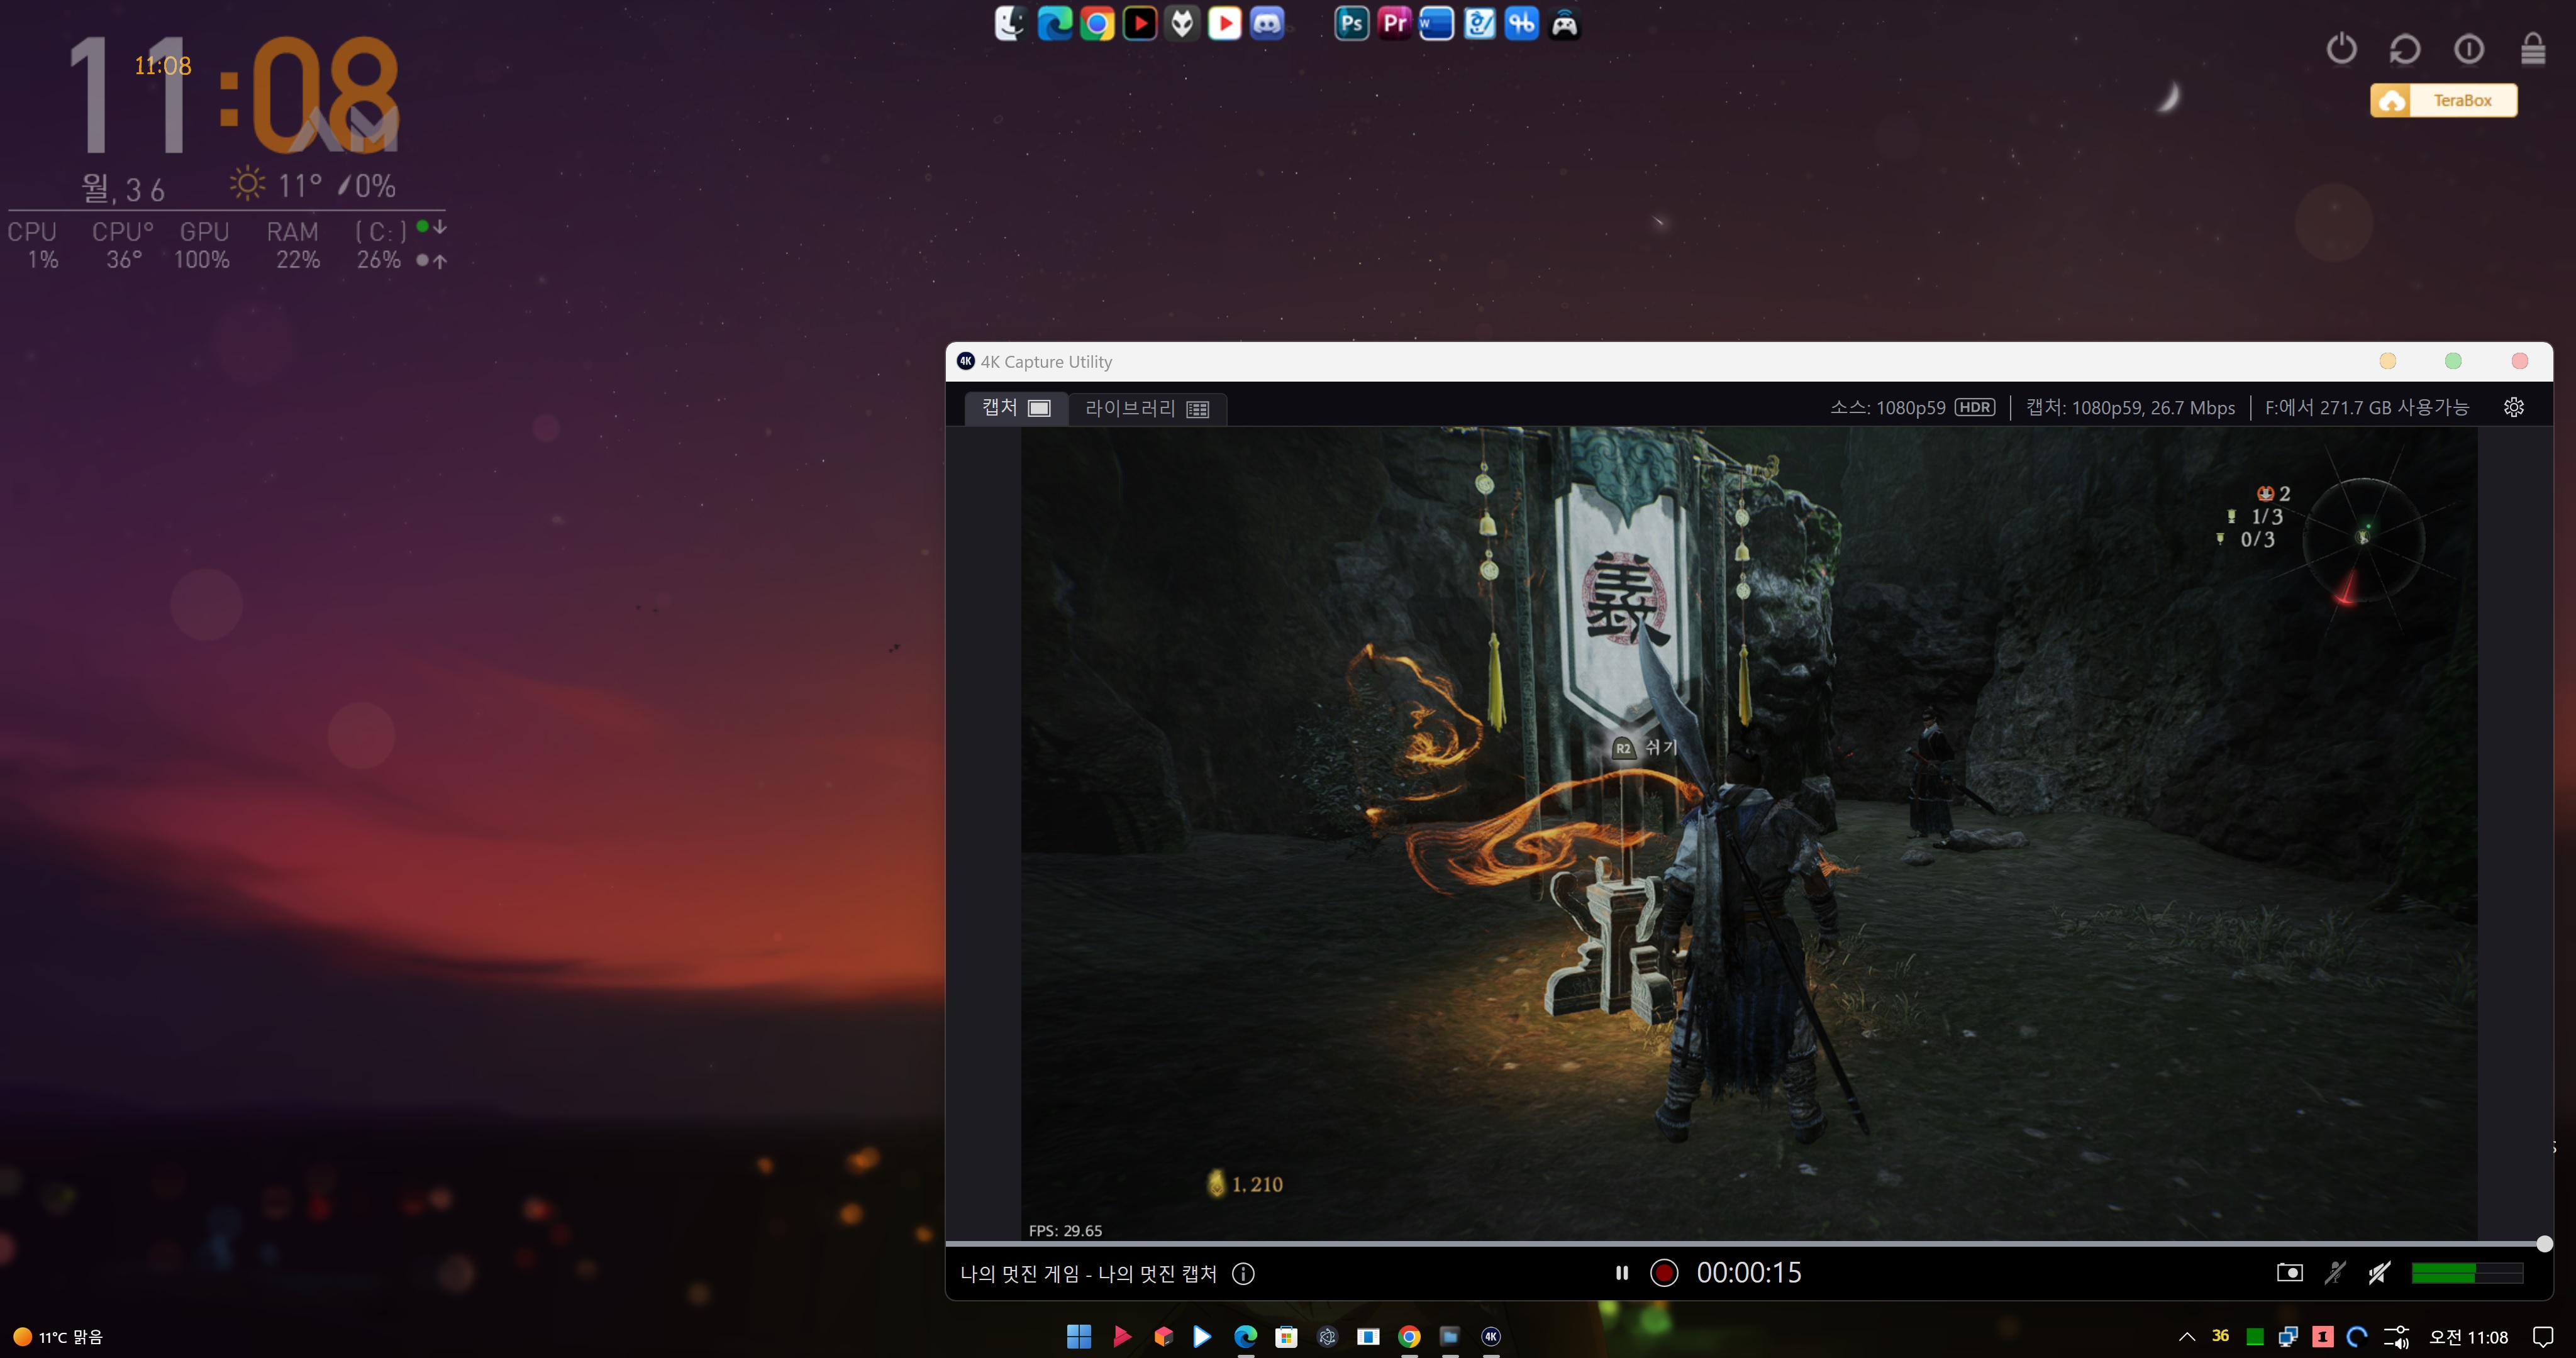
Task: Take a screenshot with the camera icon
Action: 2289,1273
